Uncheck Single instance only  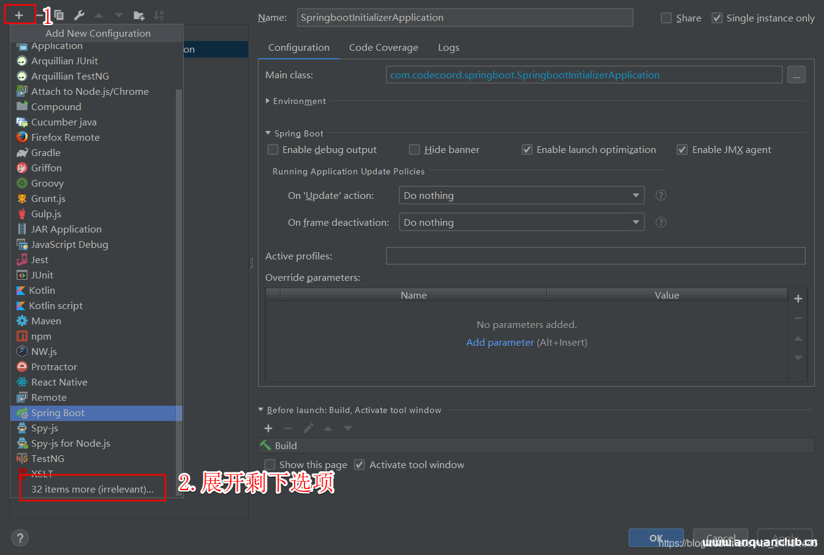pos(717,18)
